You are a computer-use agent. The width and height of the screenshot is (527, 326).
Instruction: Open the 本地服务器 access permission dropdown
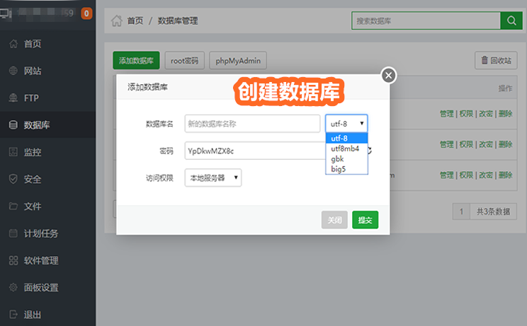click(212, 177)
